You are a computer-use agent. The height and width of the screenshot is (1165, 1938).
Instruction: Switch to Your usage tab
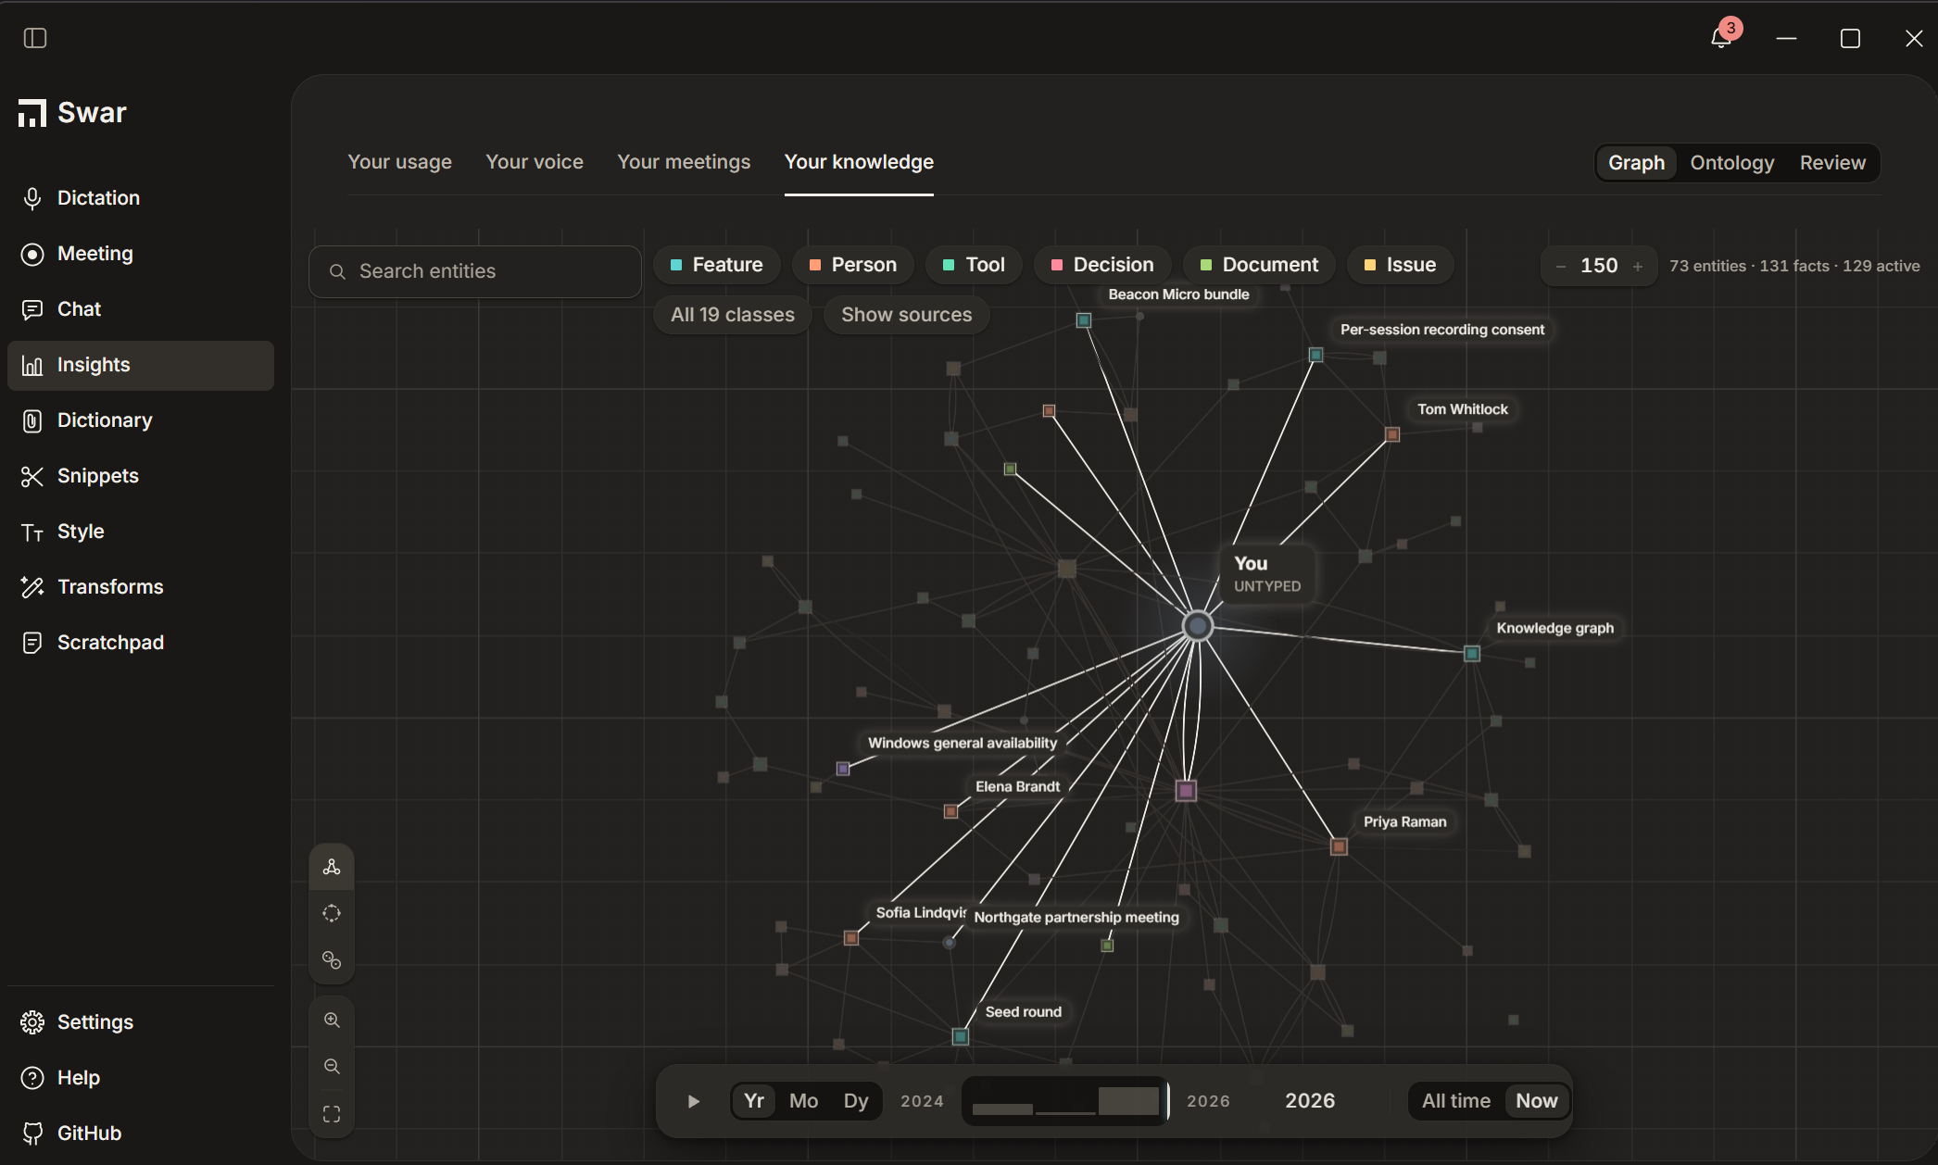pos(400,162)
